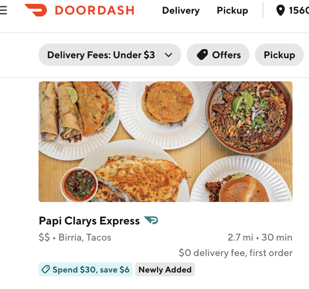Open the Delivery Fees: Under $3 filter
This screenshot has height=289, width=309.
click(x=110, y=55)
